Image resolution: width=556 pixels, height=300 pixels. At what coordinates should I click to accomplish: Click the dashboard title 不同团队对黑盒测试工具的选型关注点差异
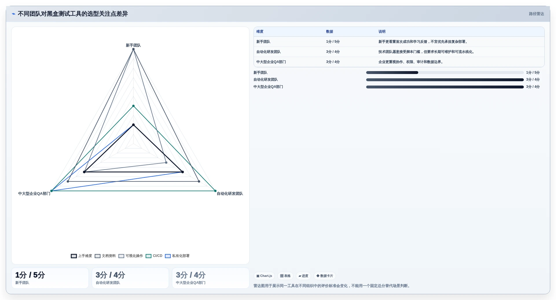73,14
